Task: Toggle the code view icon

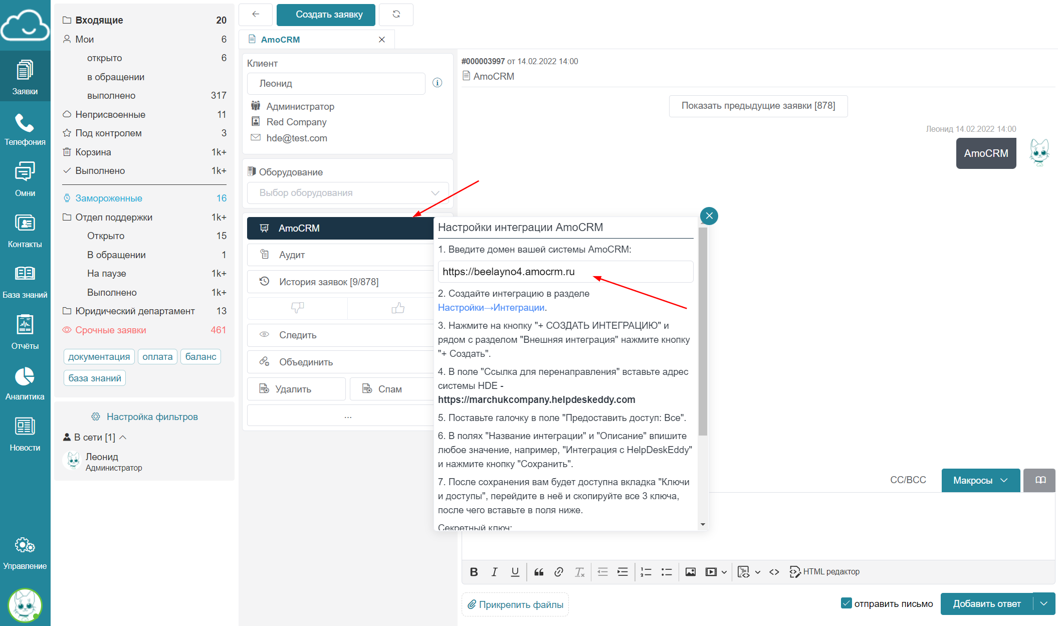Action: pos(774,572)
